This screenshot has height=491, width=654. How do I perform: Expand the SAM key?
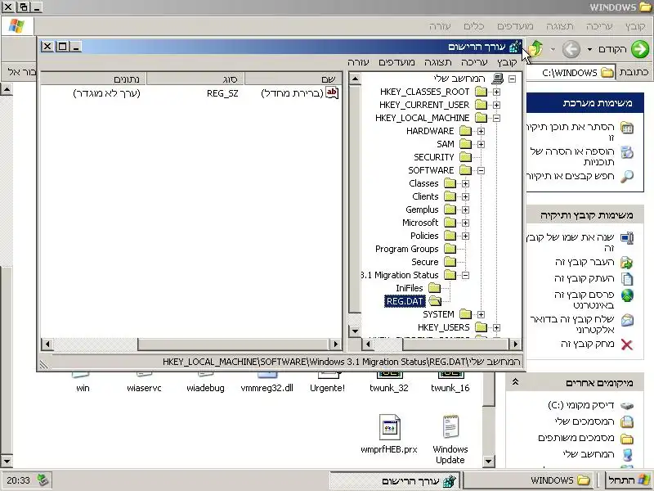(481, 144)
